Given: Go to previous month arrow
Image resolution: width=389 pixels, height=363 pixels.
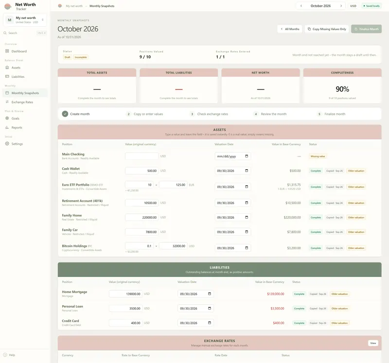Looking at the screenshot, I should pos(301,6).
